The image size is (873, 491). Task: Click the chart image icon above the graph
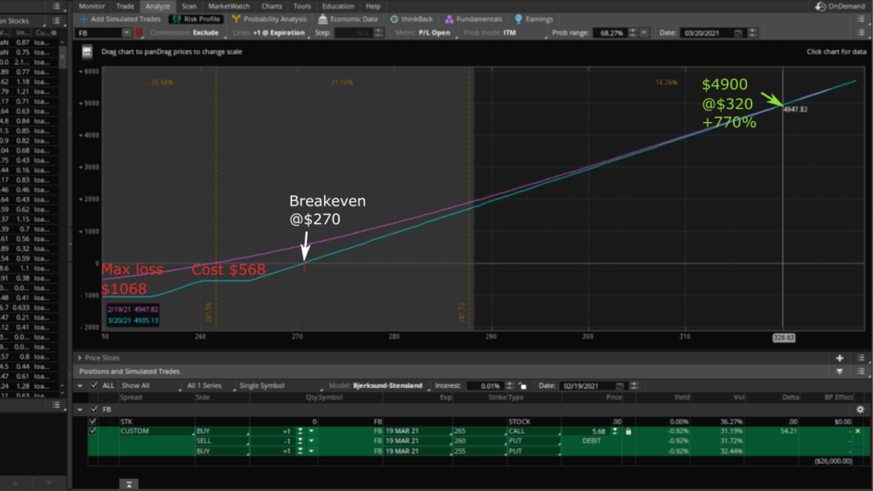pos(87,52)
